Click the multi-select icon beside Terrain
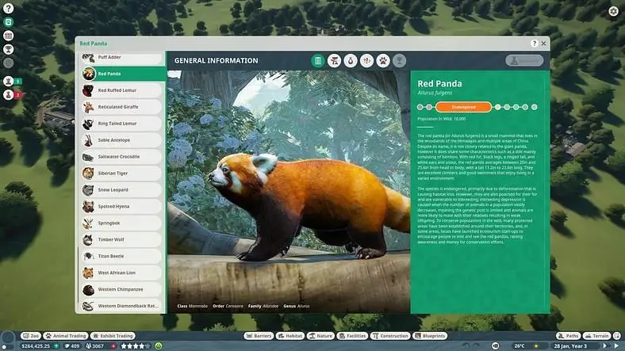Image resolution: width=625 pixels, height=351 pixels. (616, 336)
